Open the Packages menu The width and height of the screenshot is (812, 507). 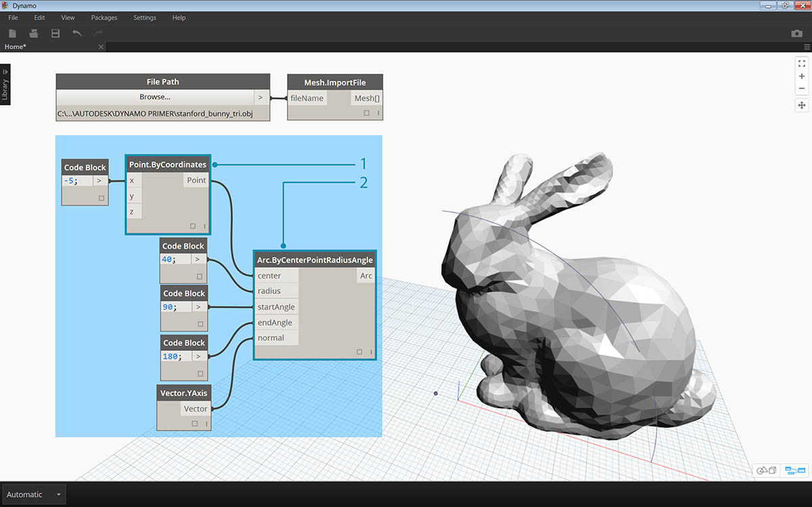click(104, 18)
